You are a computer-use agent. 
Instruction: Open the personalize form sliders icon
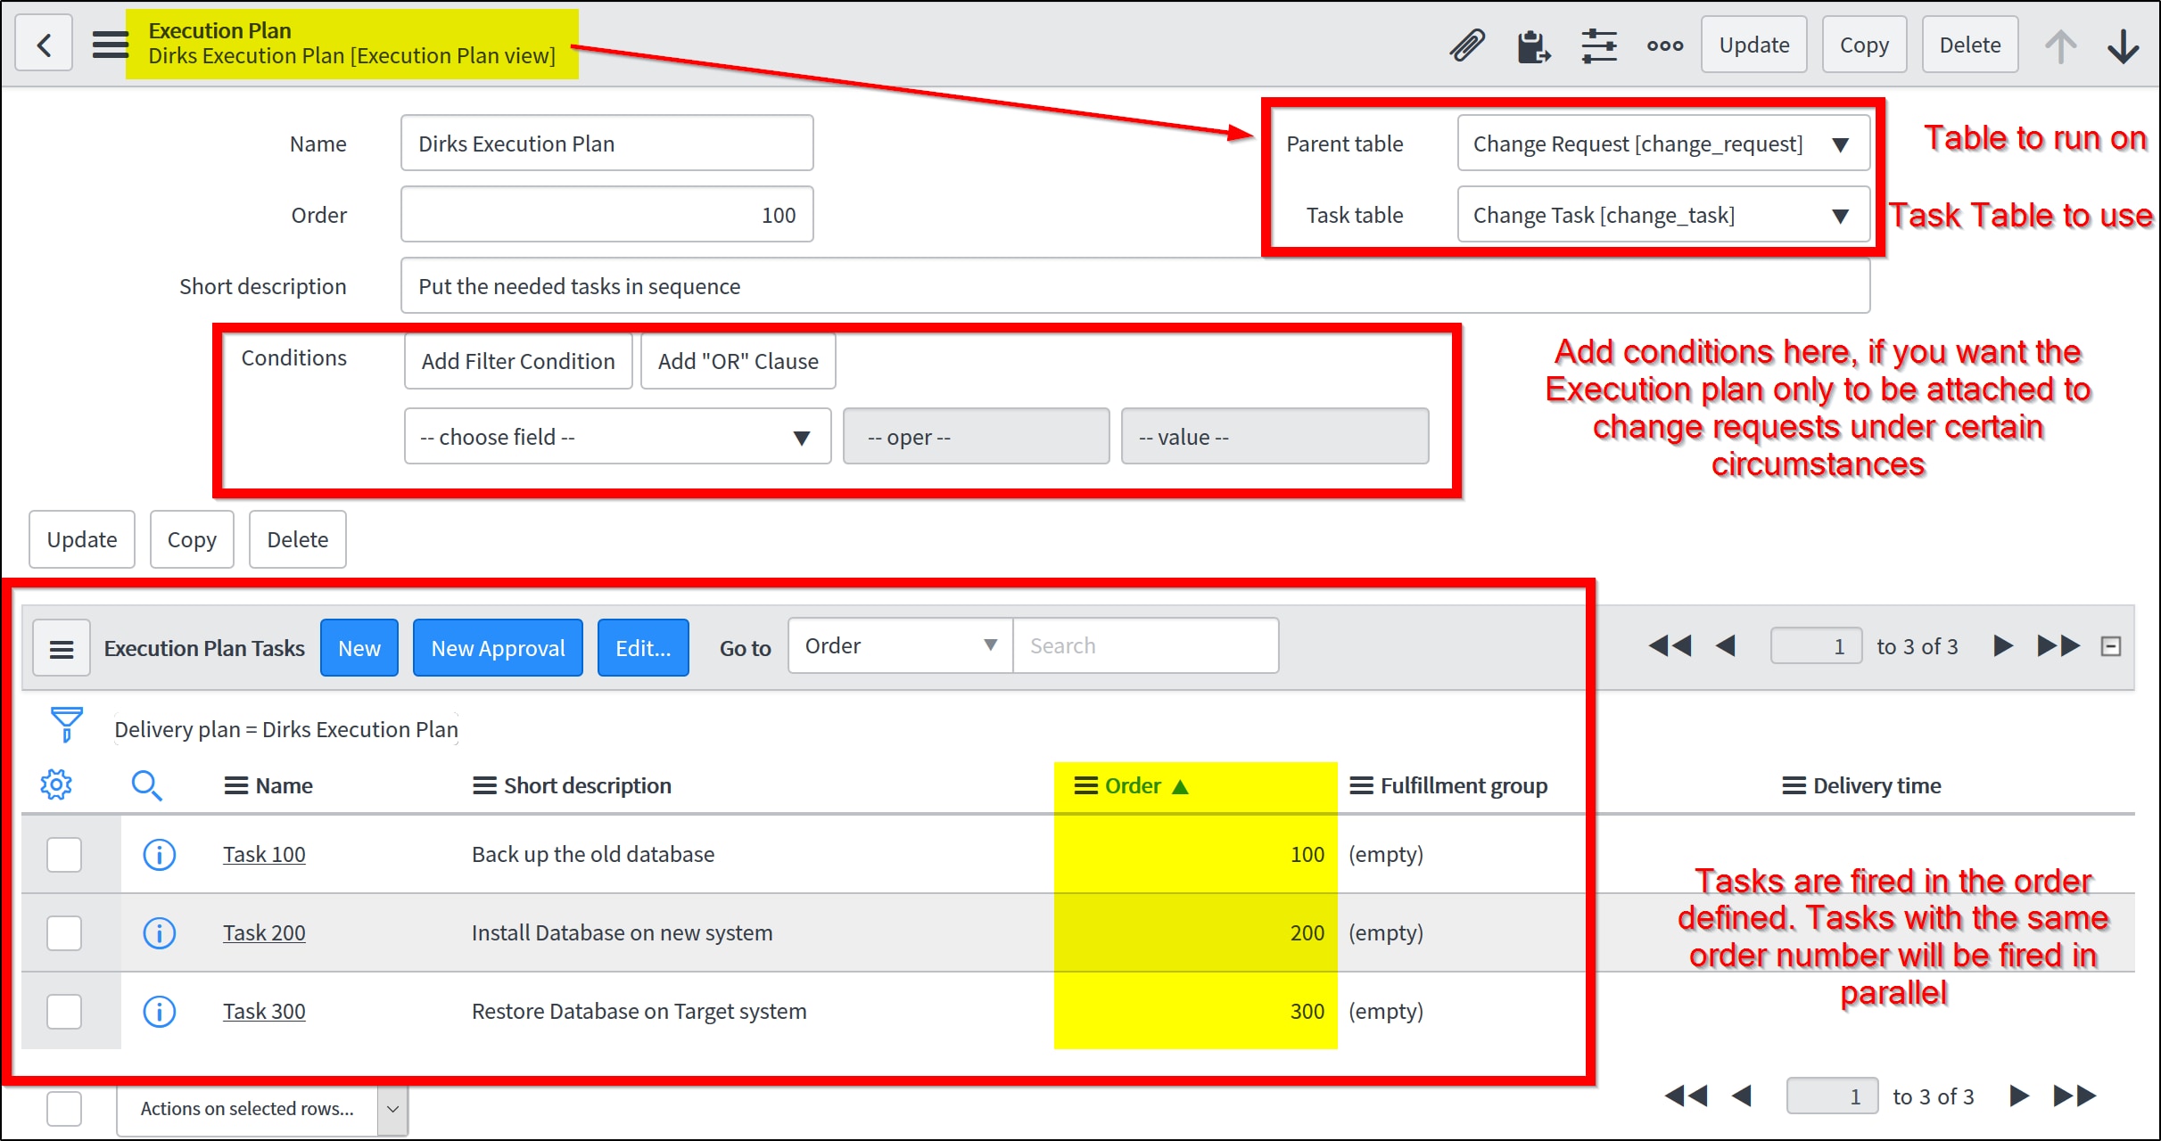tap(1598, 45)
